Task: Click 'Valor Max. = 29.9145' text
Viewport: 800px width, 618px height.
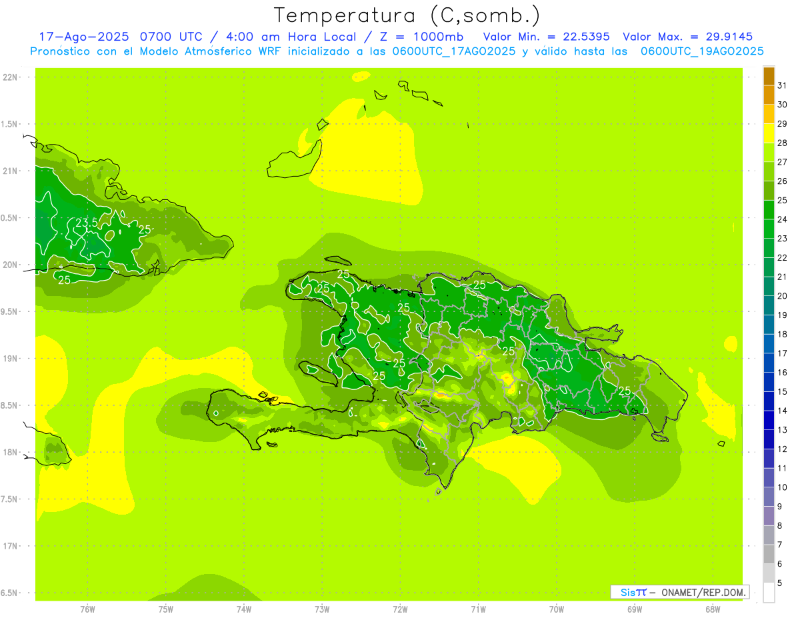Action: [x=688, y=37]
